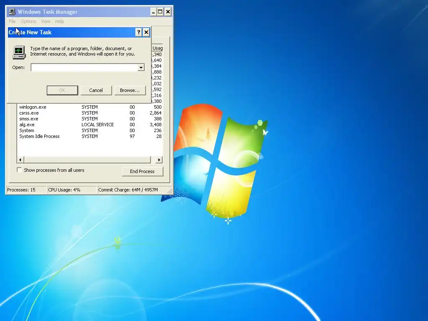Click the horizontal scrollbar thumb in process list

[x=87, y=160]
